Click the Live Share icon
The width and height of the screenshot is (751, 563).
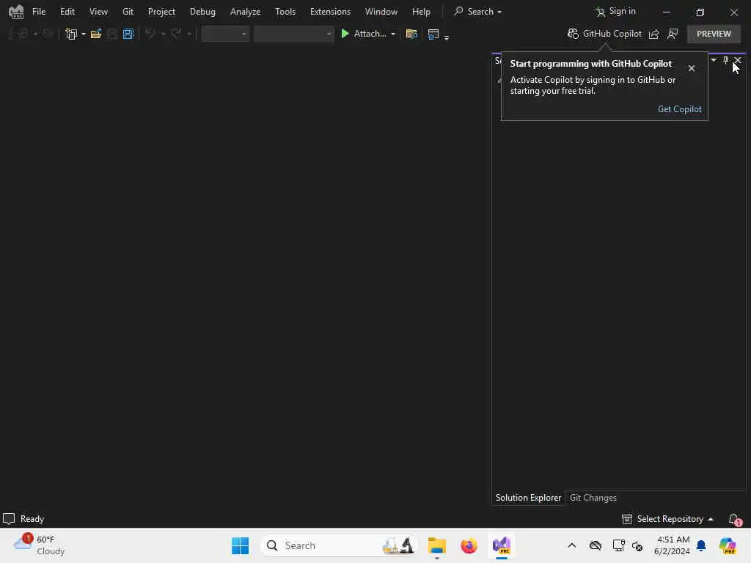(x=653, y=34)
